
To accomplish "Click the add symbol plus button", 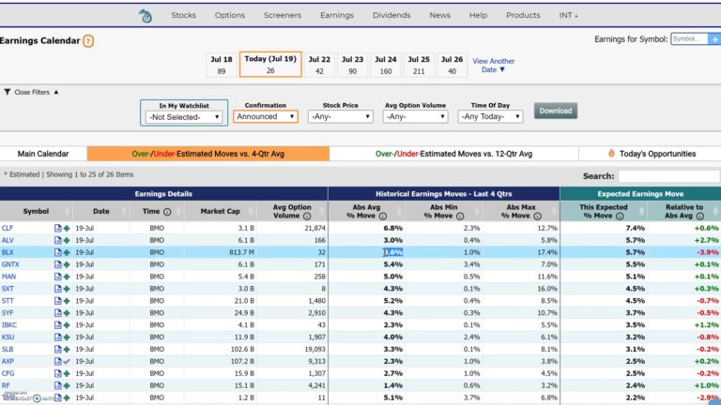I will 714,39.
